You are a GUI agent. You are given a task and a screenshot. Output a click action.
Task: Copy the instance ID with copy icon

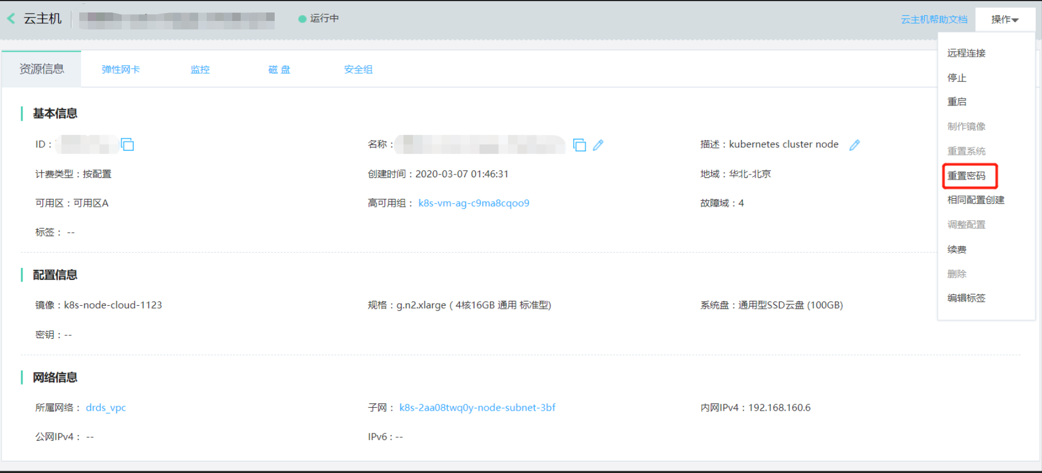(x=127, y=144)
